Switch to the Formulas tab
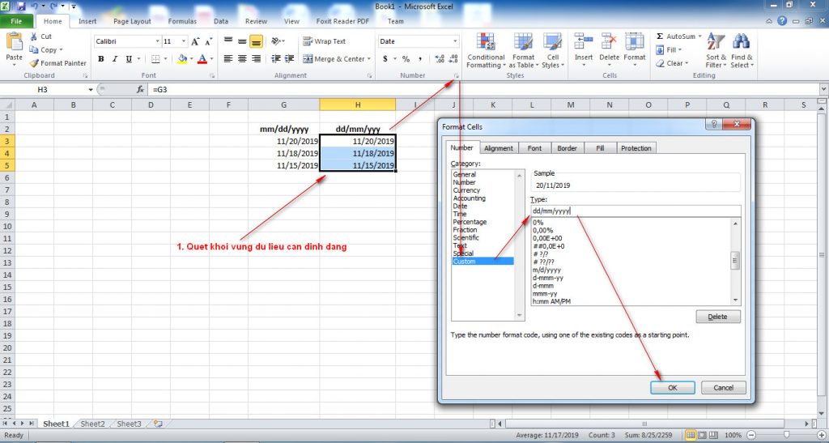Viewport: 829px width, 443px height. (182, 21)
